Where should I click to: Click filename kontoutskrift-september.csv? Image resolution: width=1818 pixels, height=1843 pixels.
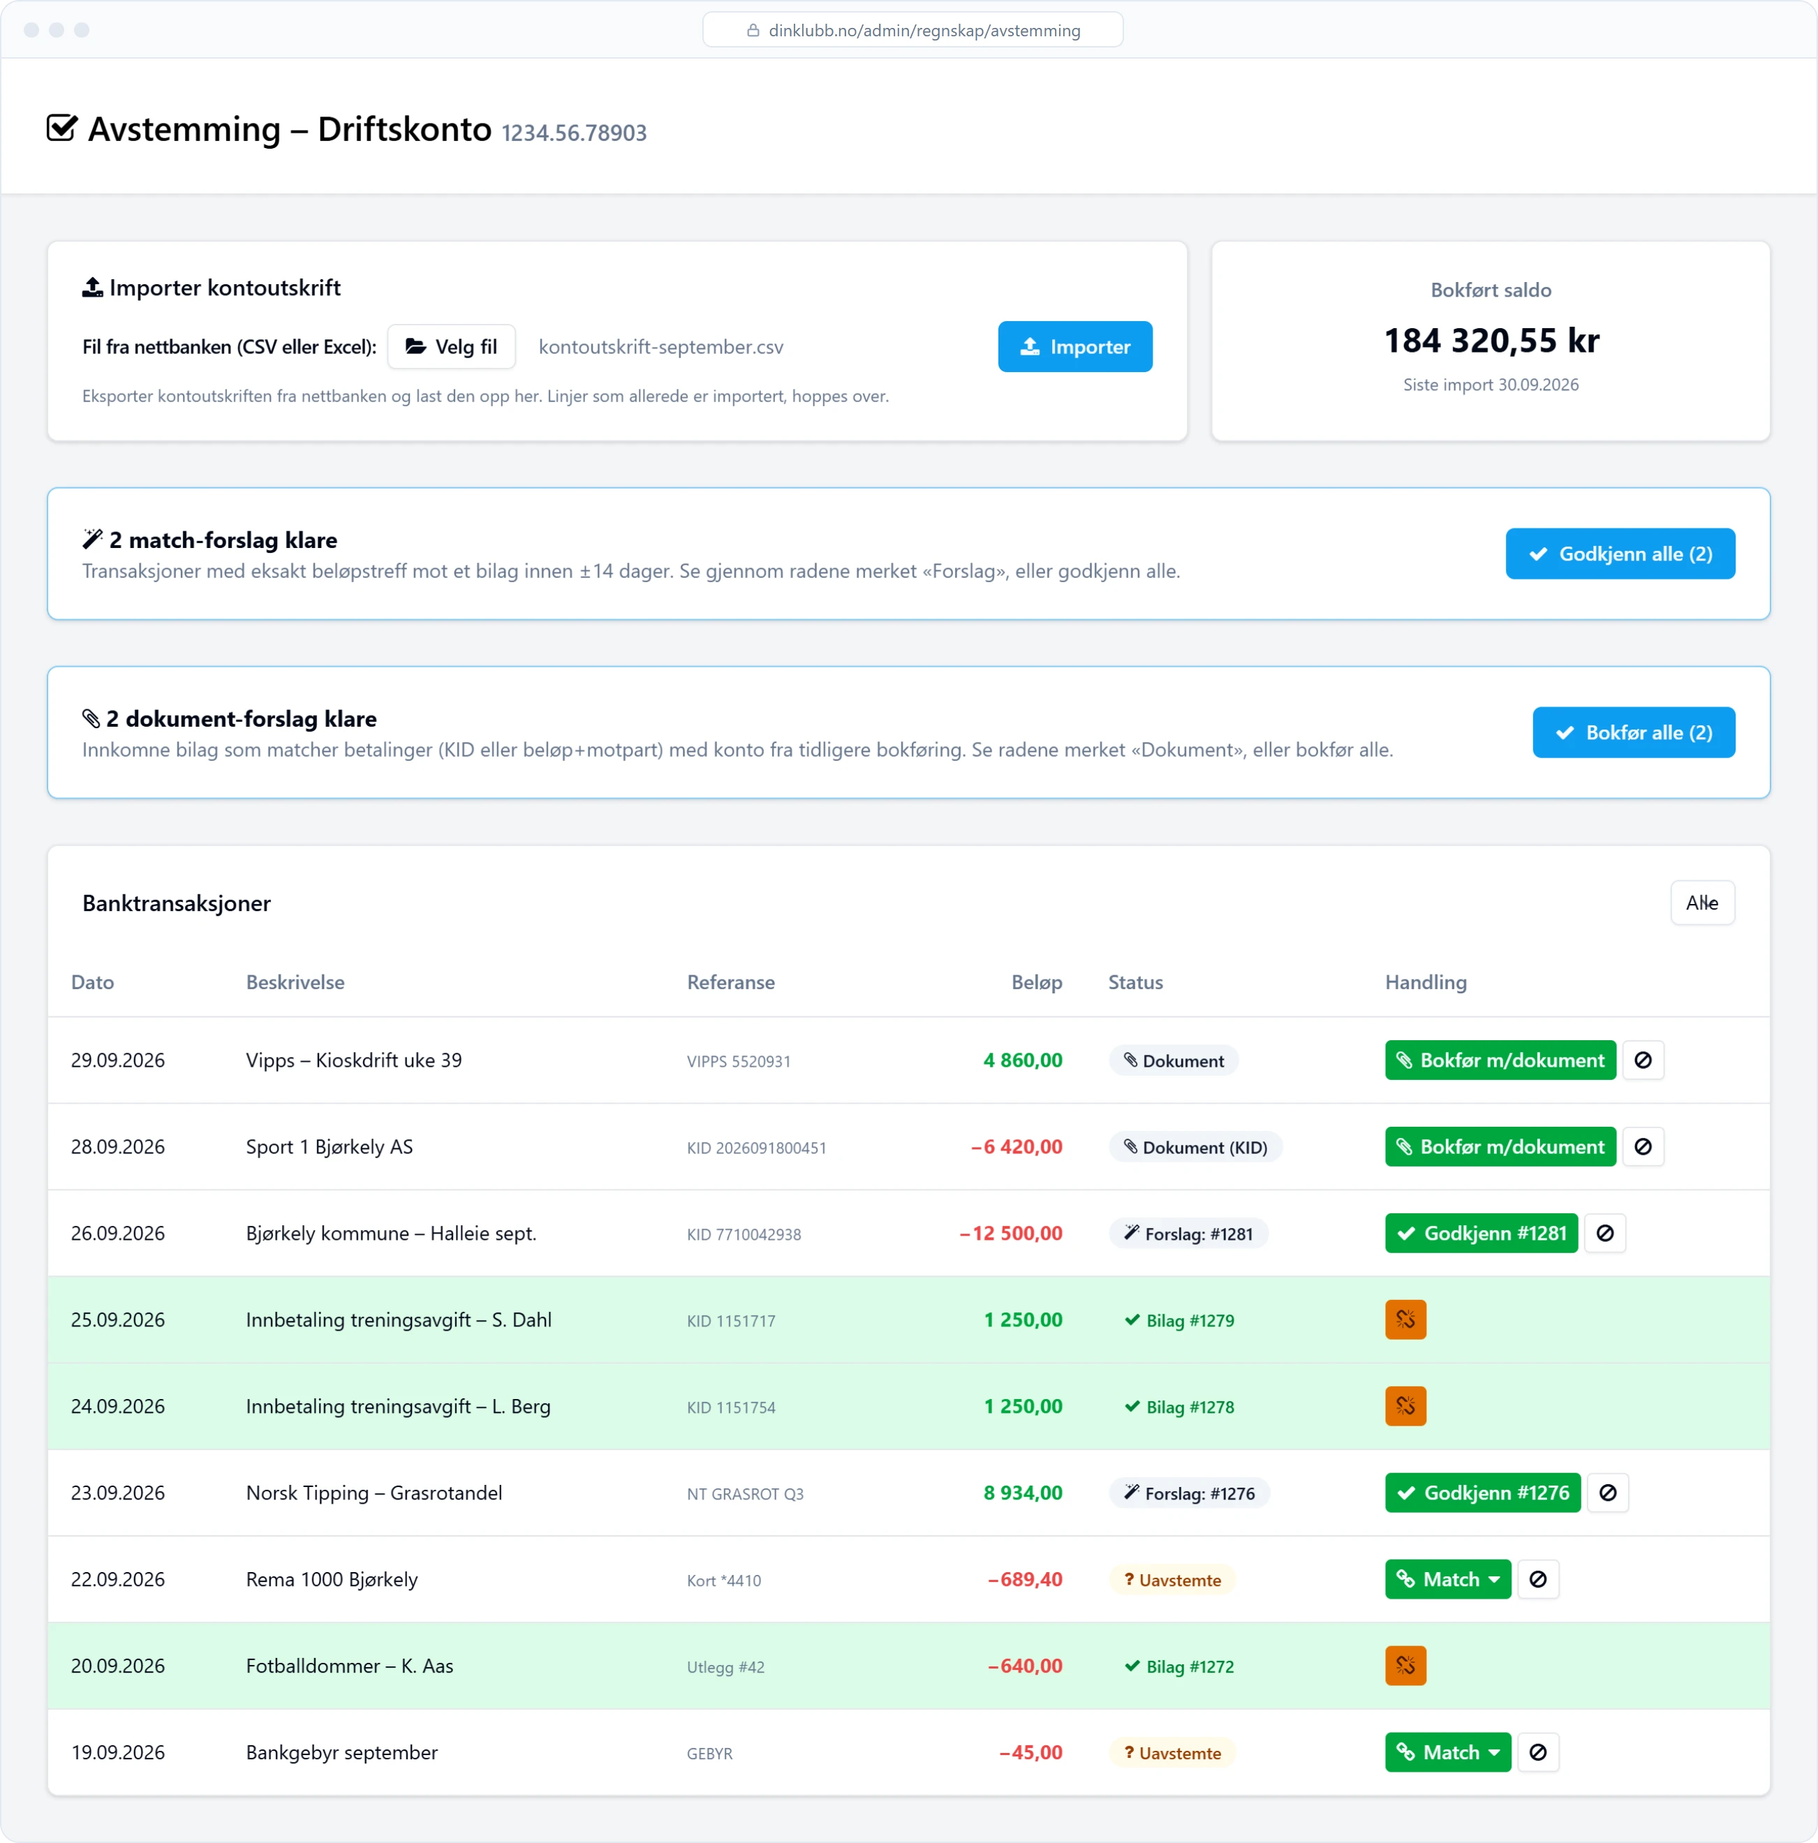pos(661,347)
